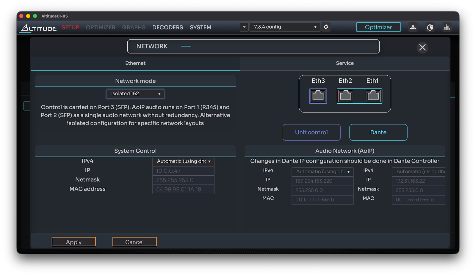Click the MAC field 00:1d:c1:d1:66:fc

419,200
